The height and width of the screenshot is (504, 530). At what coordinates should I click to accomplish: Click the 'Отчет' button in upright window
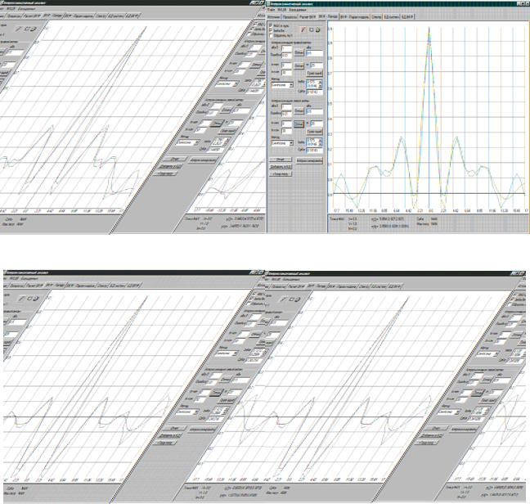point(281,160)
